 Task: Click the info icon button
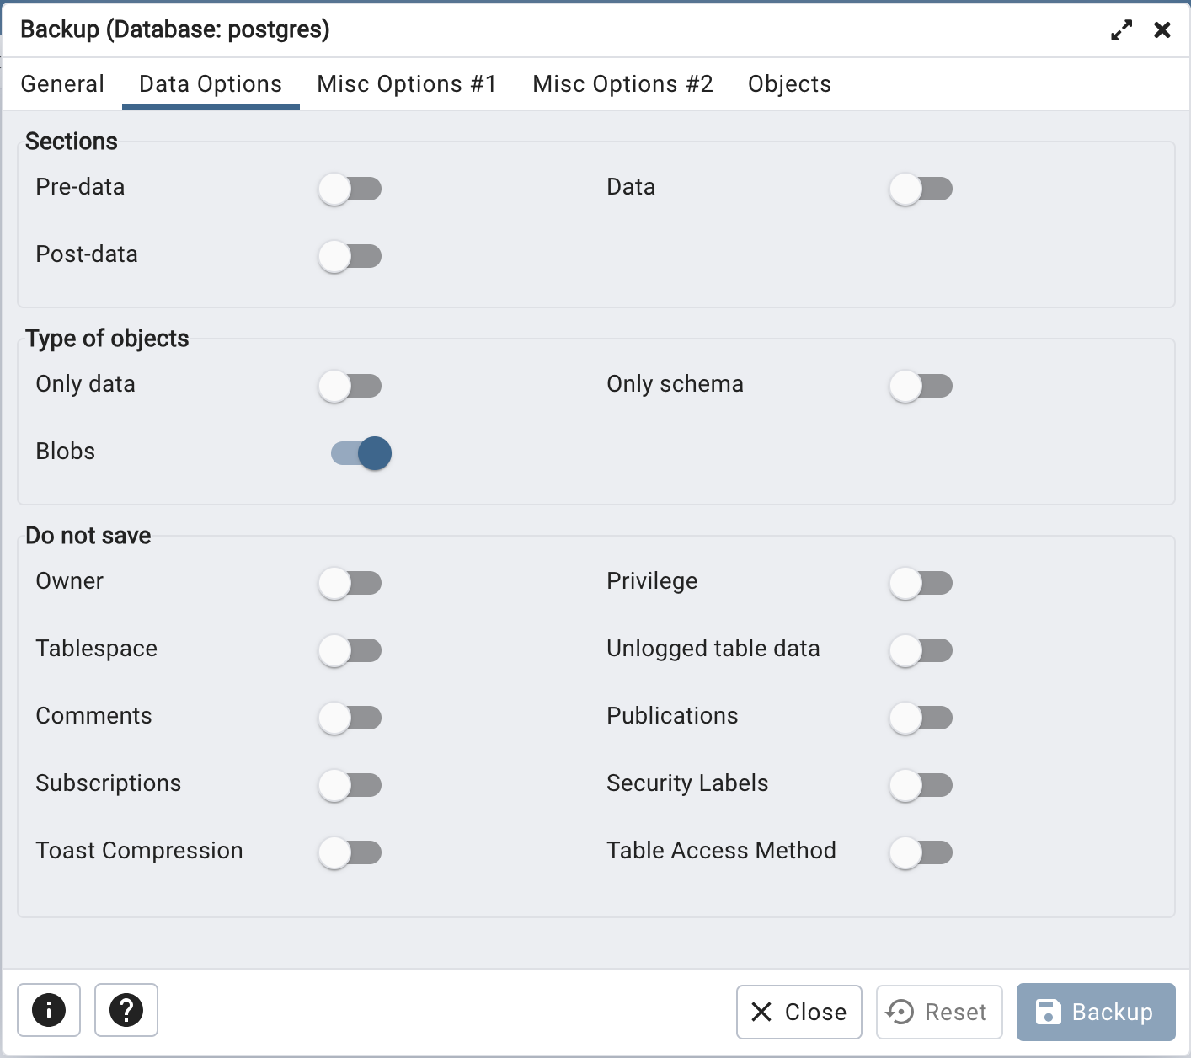tap(49, 1009)
